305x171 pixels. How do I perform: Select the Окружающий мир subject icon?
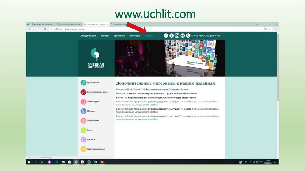pos(83,149)
